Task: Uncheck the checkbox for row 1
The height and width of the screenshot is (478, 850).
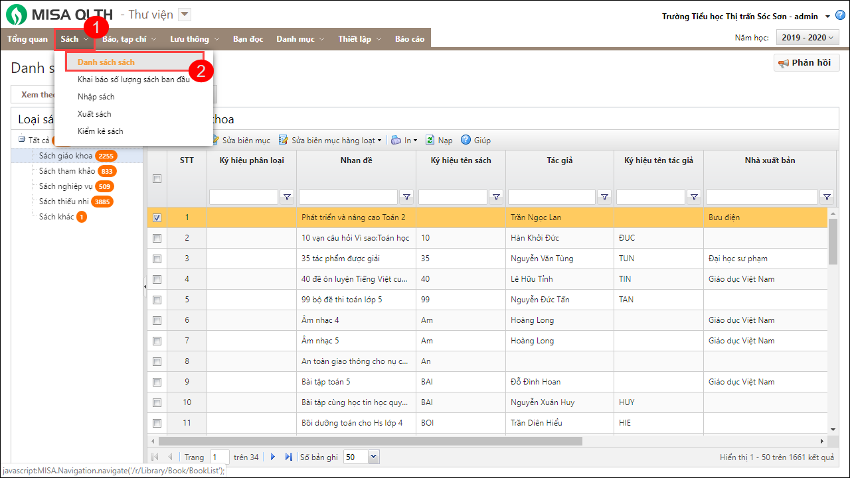Action: tap(157, 217)
